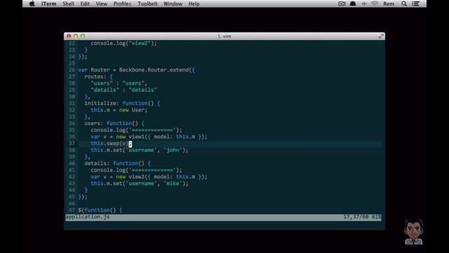This screenshot has width=449, height=253.
Task: Open the Profiles menu
Action: point(122,4)
